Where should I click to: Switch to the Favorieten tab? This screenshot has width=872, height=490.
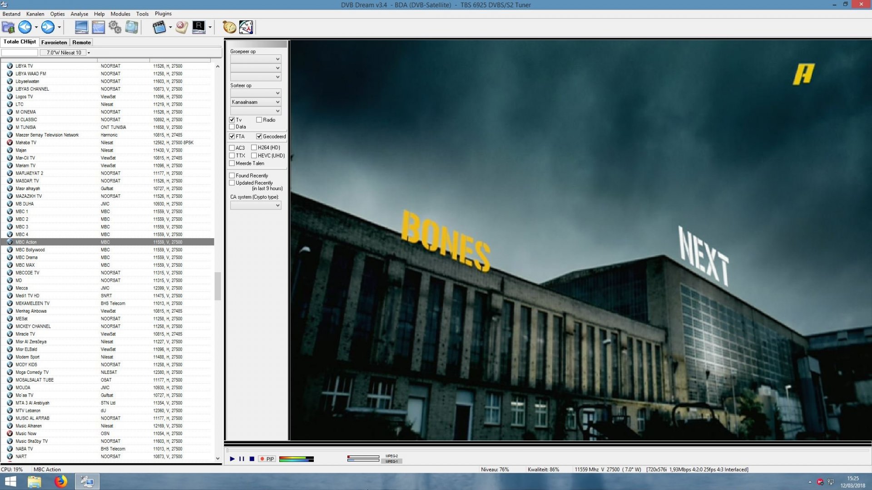(54, 42)
